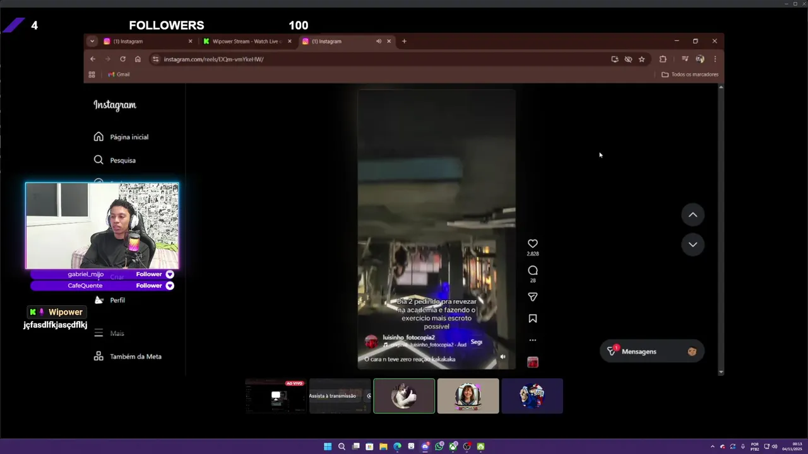This screenshot has height=454, width=808.
Task: Click the Página inicial home icon
Action: tap(98, 137)
